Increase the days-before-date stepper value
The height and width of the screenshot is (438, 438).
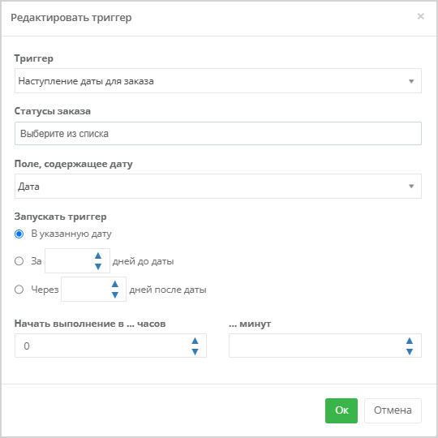tap(98, 255)
